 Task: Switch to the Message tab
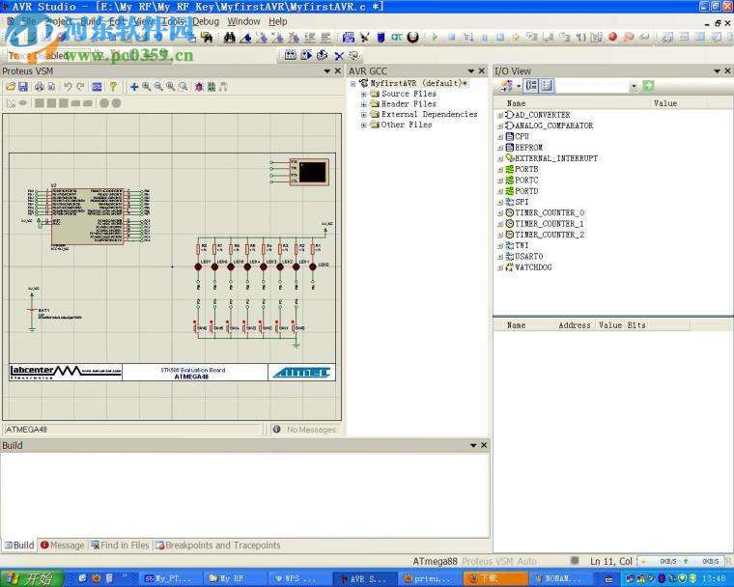(x=62, y=545)
